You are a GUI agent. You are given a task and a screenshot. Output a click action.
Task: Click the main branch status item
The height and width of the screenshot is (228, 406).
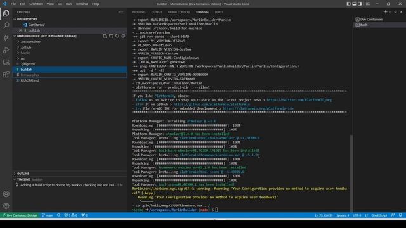48,215
